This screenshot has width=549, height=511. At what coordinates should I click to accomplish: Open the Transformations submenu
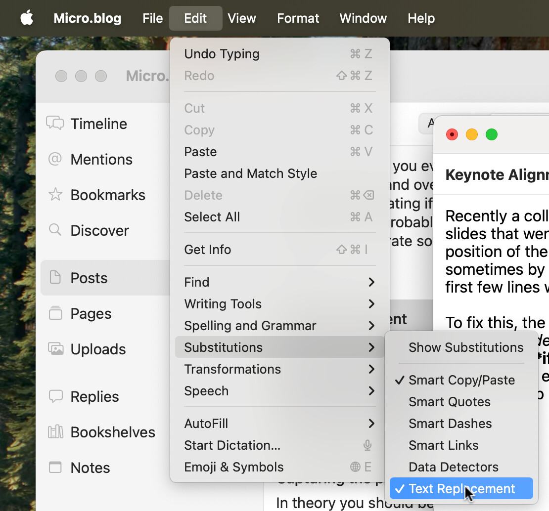280,369
